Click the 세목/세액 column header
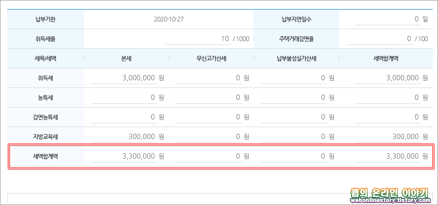This screenshot has width=438, height=205. coord(45,58)
